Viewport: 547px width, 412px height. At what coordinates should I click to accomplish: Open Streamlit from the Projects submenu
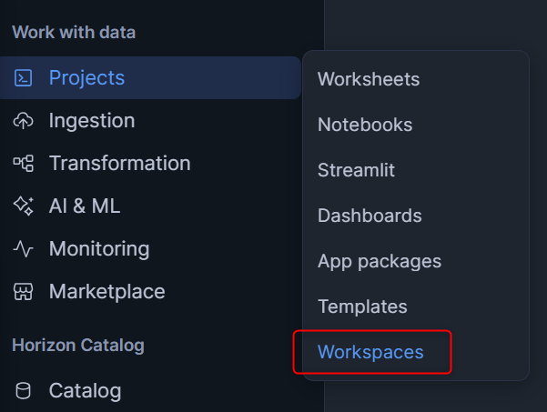click(x=356, y=170)
